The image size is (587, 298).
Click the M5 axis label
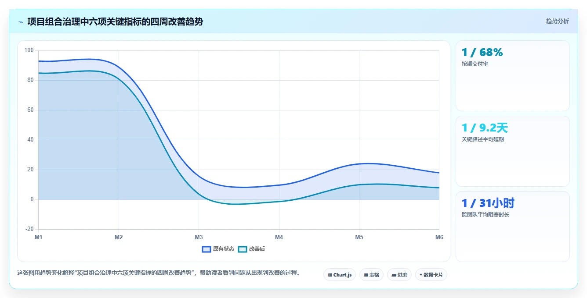359,237
